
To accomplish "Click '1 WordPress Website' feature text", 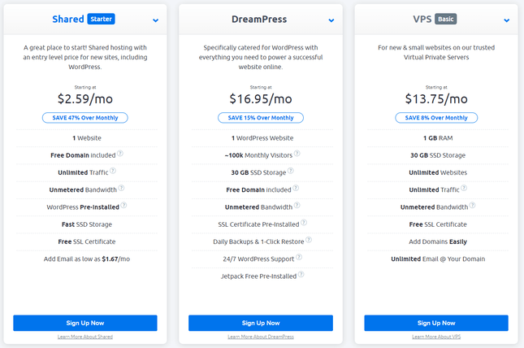I will 262,138.
